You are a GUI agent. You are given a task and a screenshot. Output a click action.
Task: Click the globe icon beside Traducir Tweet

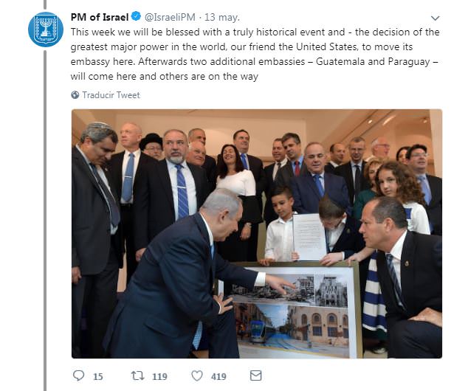[75, 95]
